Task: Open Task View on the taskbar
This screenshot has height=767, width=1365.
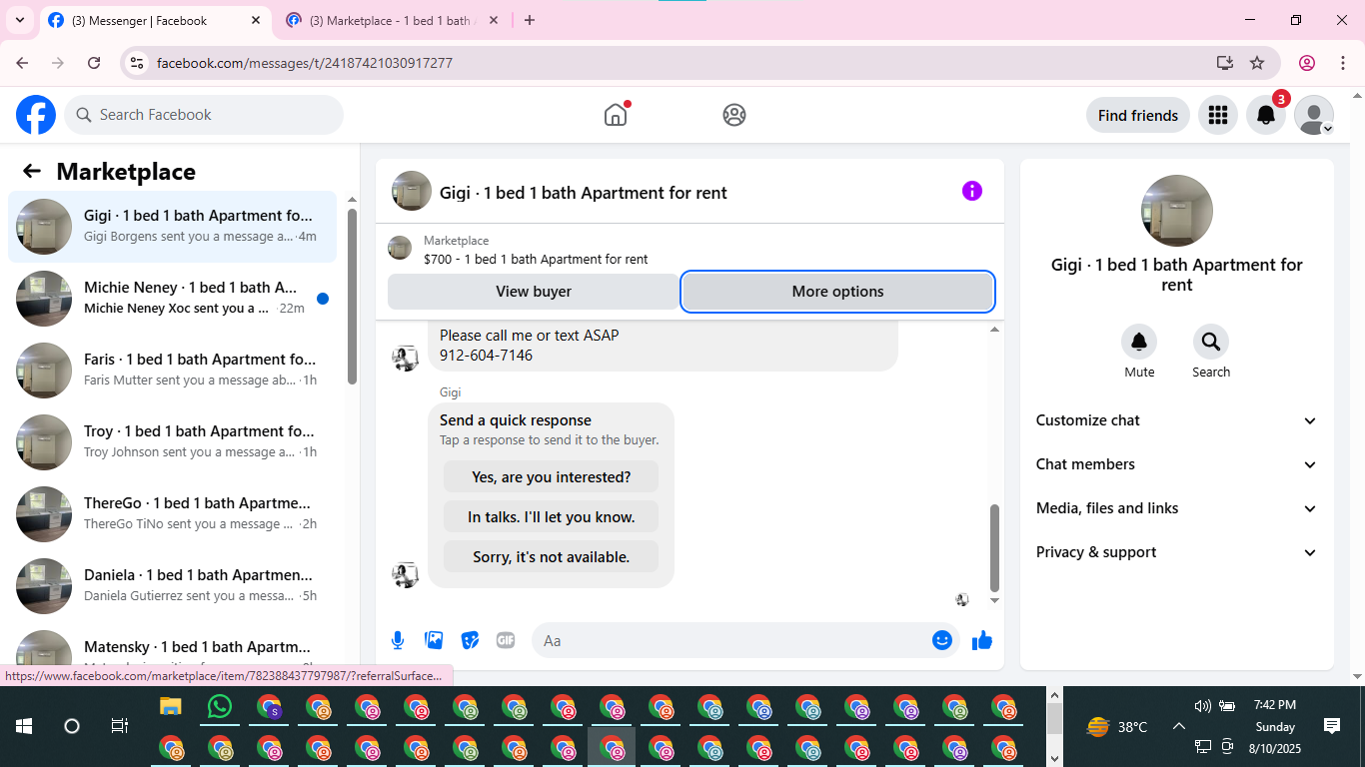Action: coord(119,726)
